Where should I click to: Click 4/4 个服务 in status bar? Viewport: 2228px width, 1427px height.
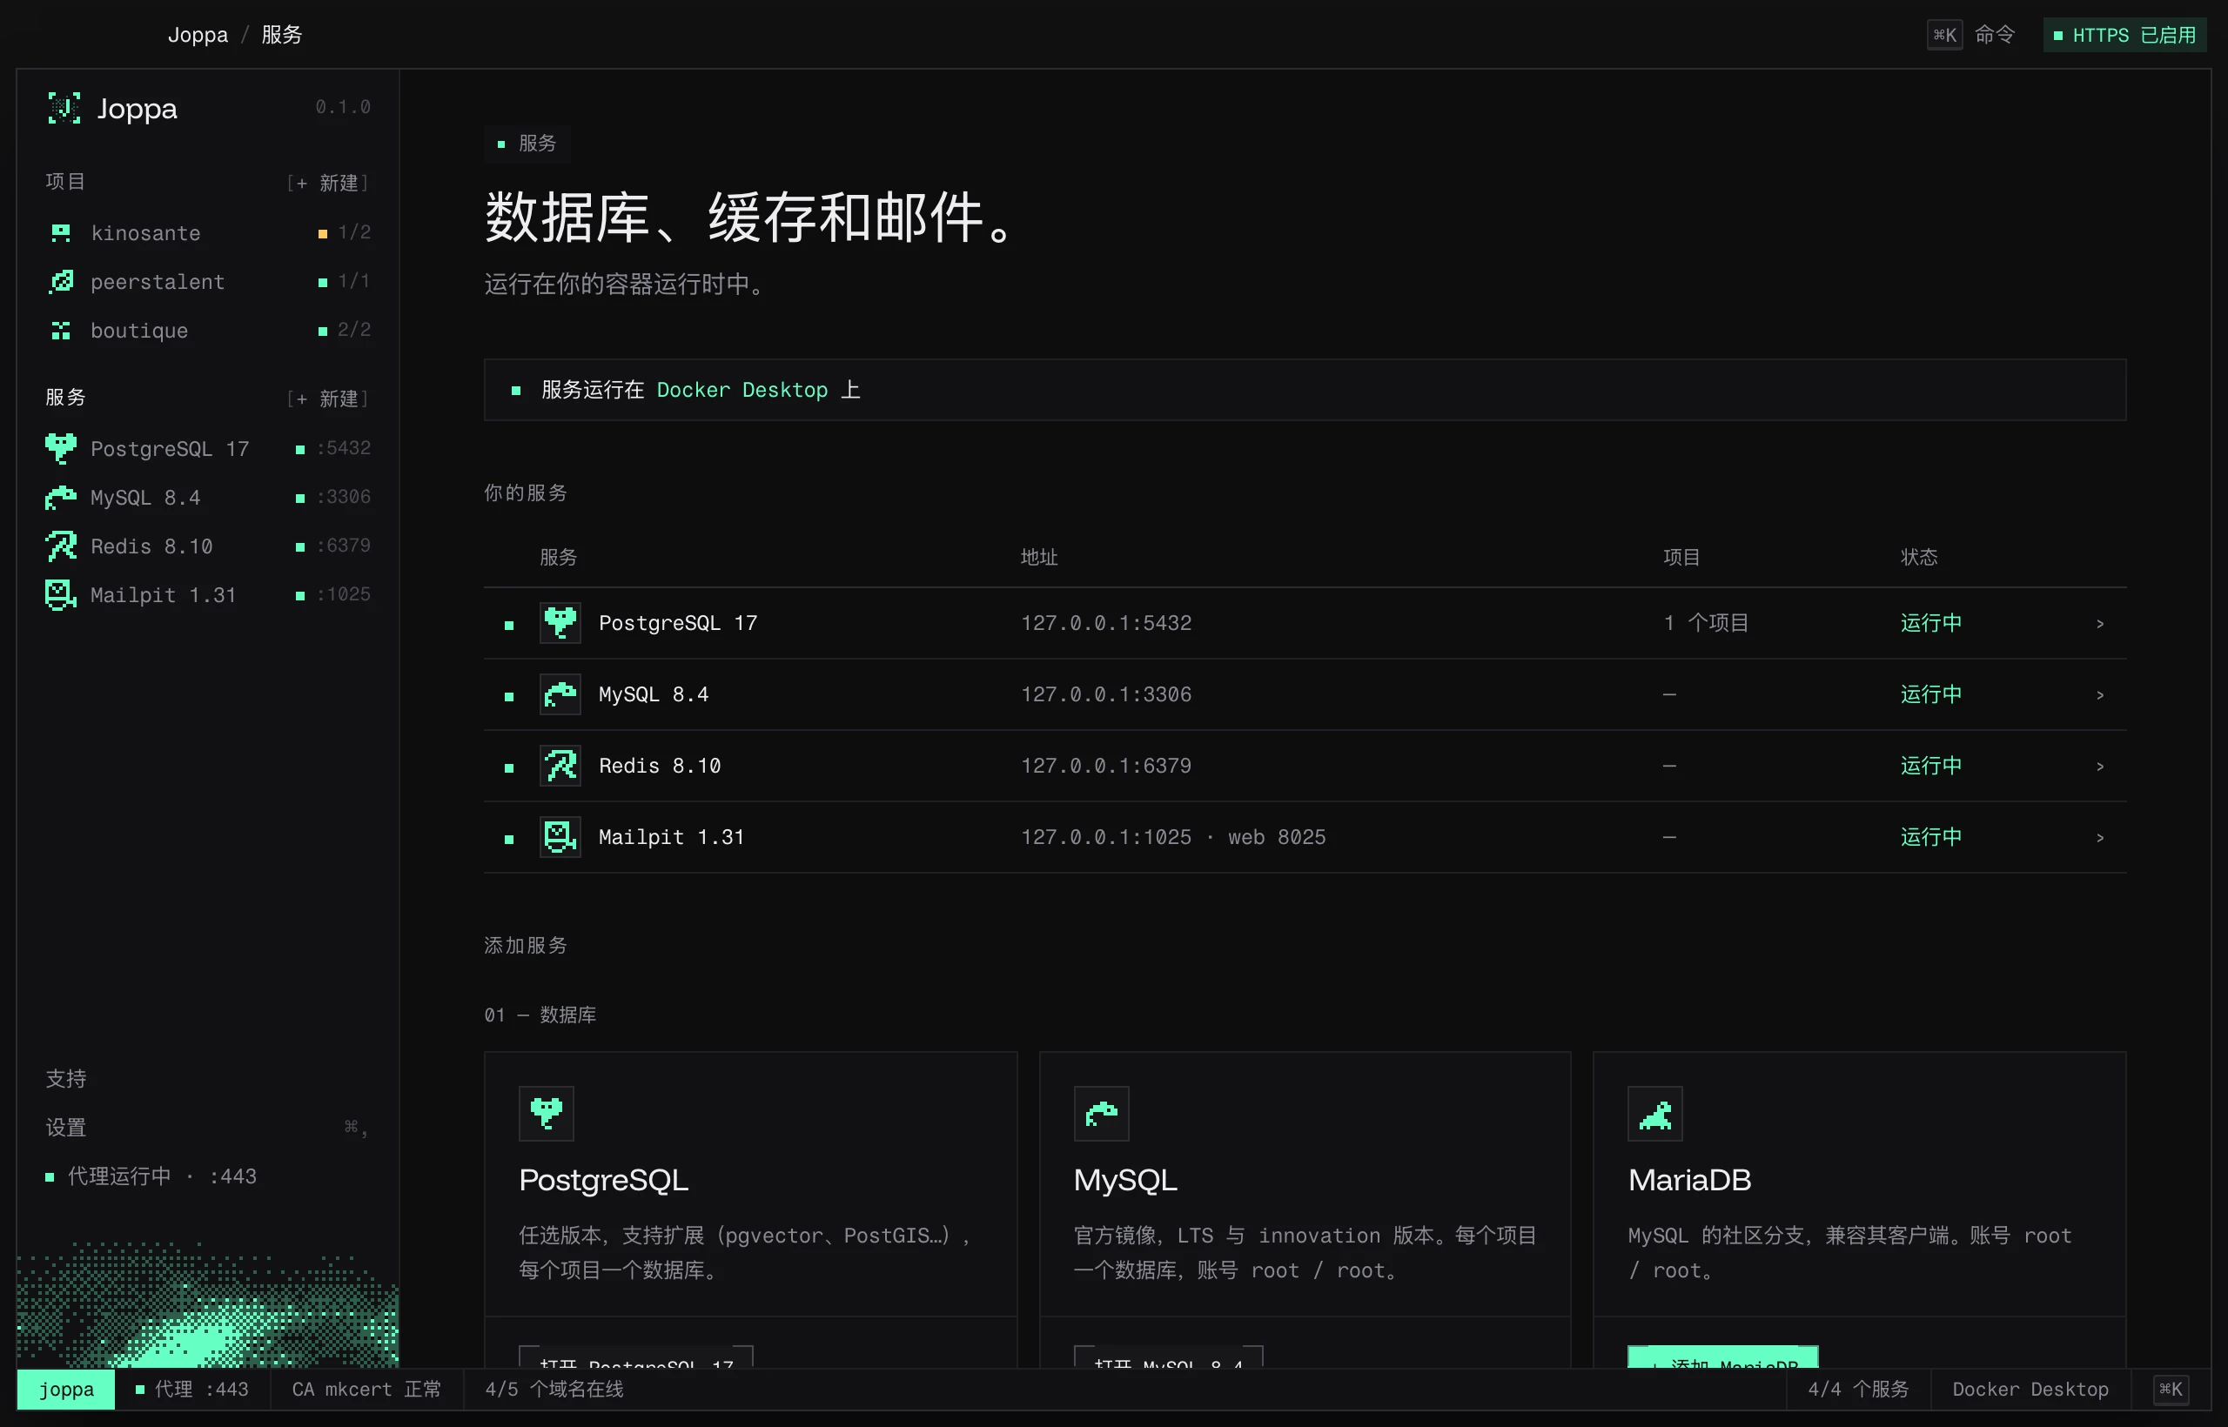pos(1858,1389)
